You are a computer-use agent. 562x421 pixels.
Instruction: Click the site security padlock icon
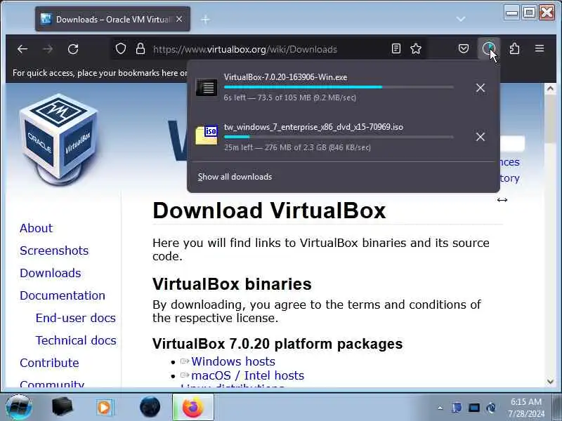point(140,48)
